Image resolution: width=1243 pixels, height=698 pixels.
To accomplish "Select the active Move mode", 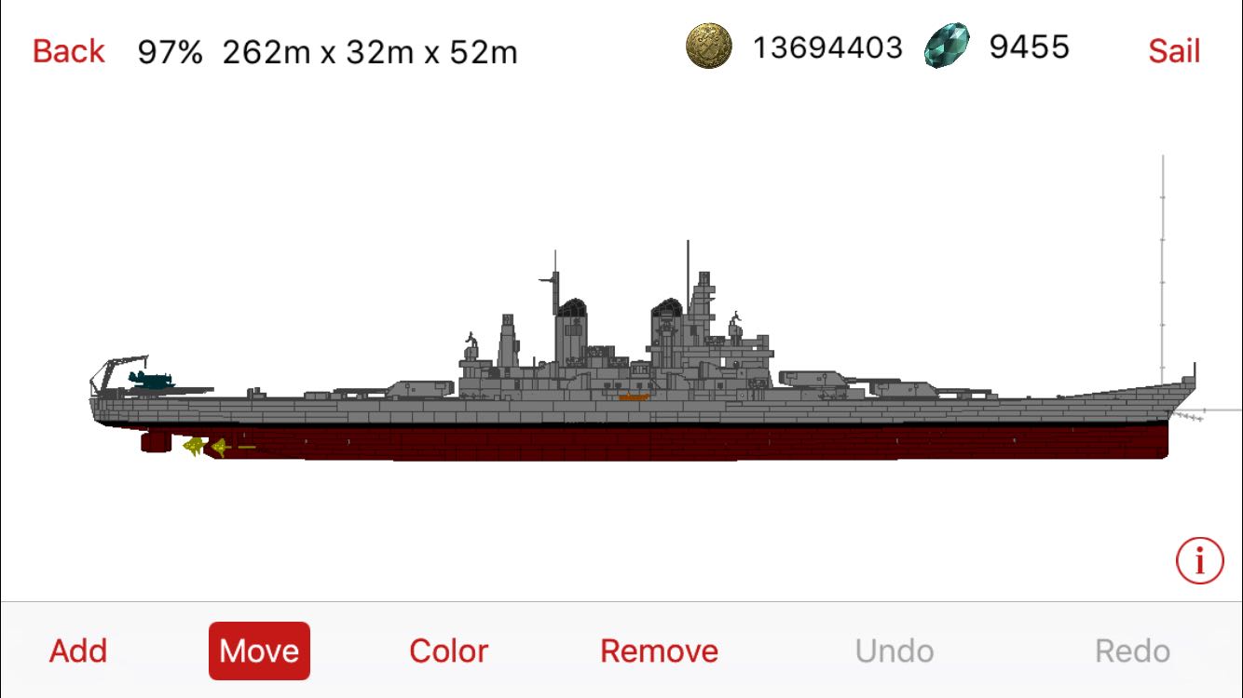I will click(259, 651).
